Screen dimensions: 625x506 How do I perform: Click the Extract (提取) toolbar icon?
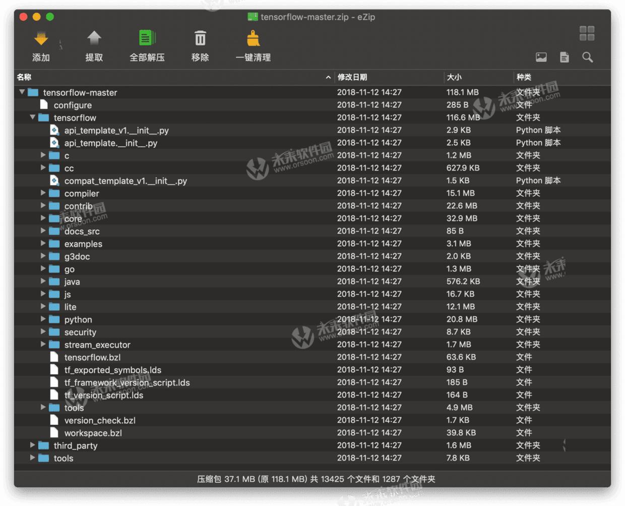pyautogui.click(x=94, y=38)
